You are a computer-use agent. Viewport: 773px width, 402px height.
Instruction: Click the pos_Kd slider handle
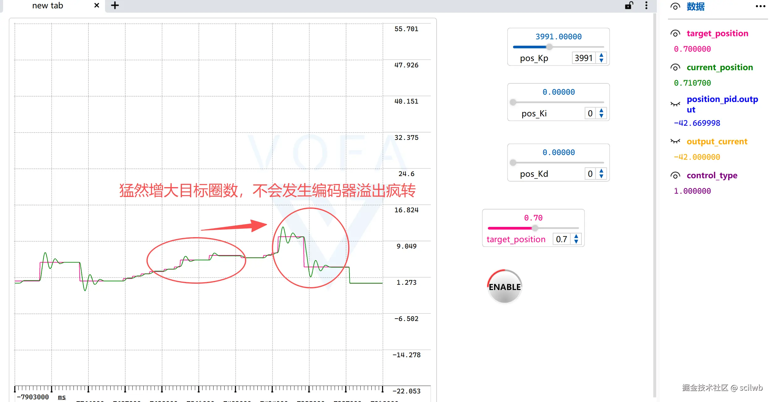(x=513, y=162)
